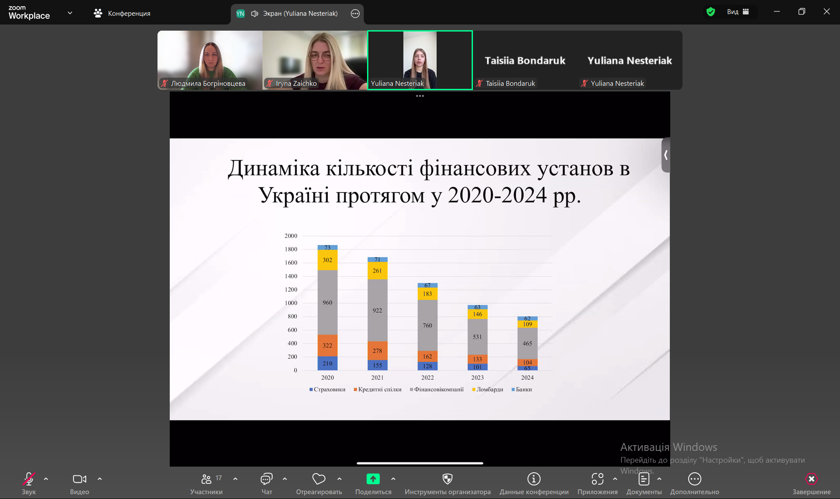Open Meeting info icon
The height and width of the screenshot is (499, 840).
tap(534, 479)
